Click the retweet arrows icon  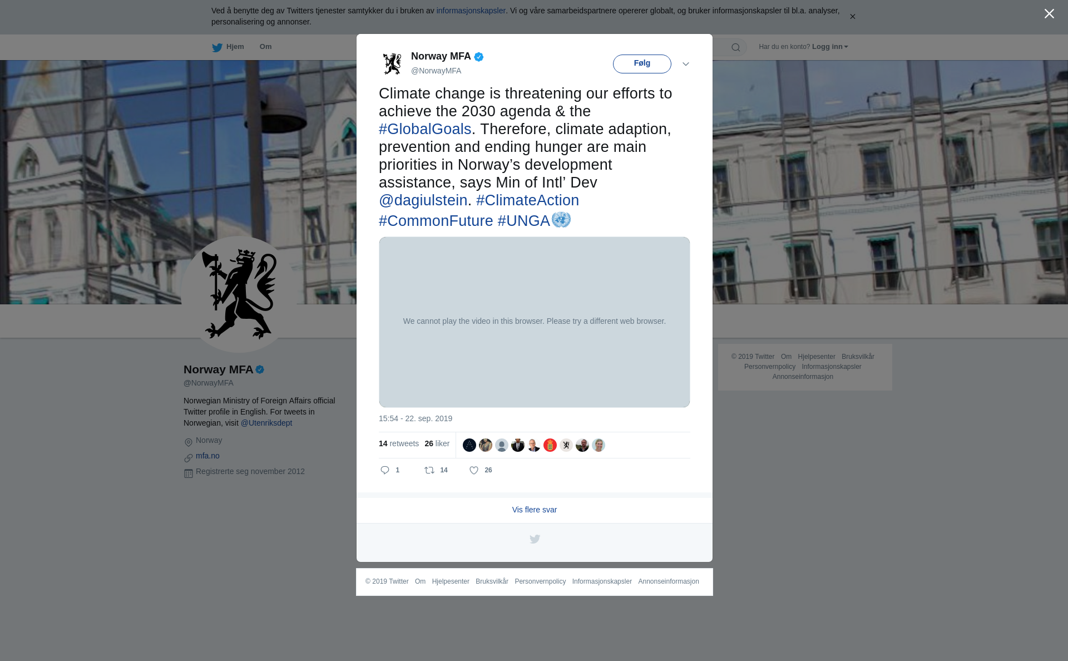click(429, 470)
